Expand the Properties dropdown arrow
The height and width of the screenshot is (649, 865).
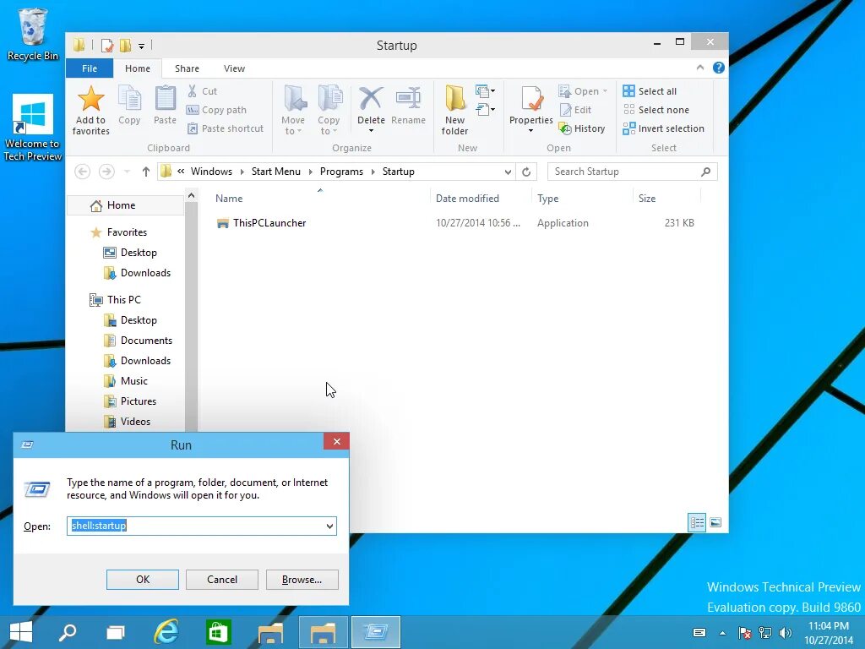click(530, 131)
